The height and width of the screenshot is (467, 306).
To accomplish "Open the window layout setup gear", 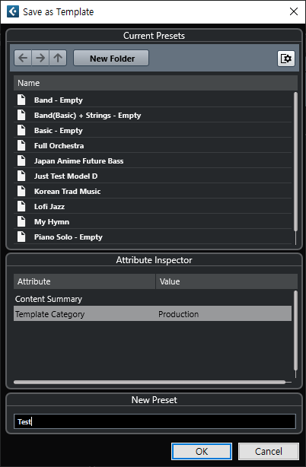I will click(x=286, y=59).
